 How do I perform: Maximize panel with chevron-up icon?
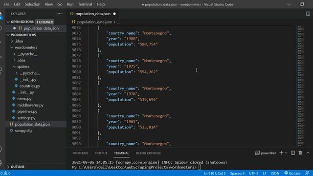coord(308,153)
